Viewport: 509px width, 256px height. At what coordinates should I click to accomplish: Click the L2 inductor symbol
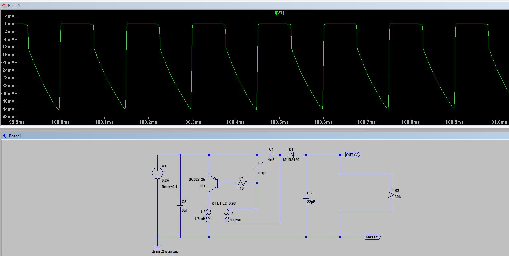coord(209,216)
